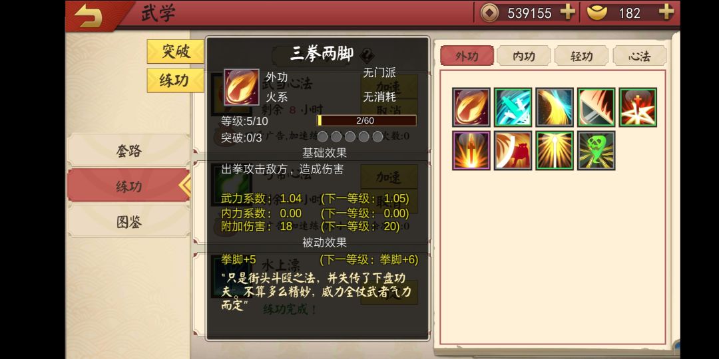Switch to the 内功 tab

pos(524,56)
